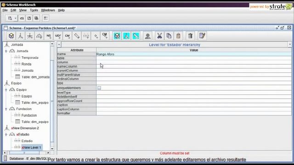Click the tree horizontal scrollbar right arrow

(x=48, y=153)
